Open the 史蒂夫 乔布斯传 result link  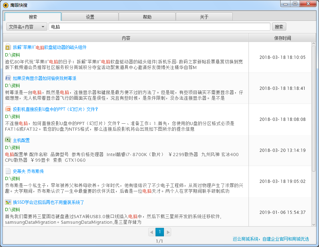29,171
